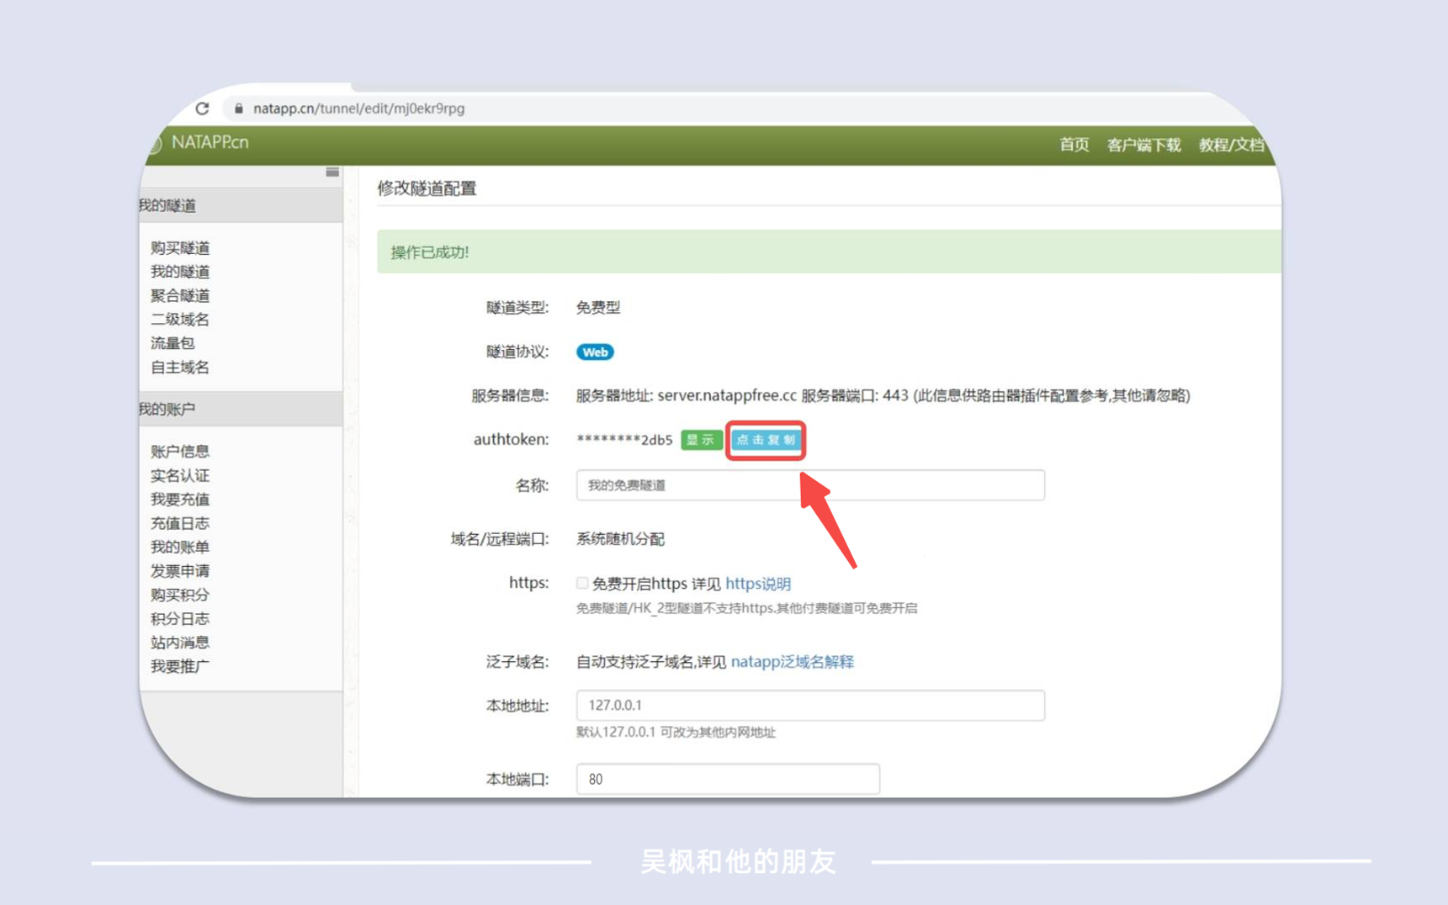The image size is (1448, 905).
Task: Open 首页 in the top navigation
Action: [1074, 145]
